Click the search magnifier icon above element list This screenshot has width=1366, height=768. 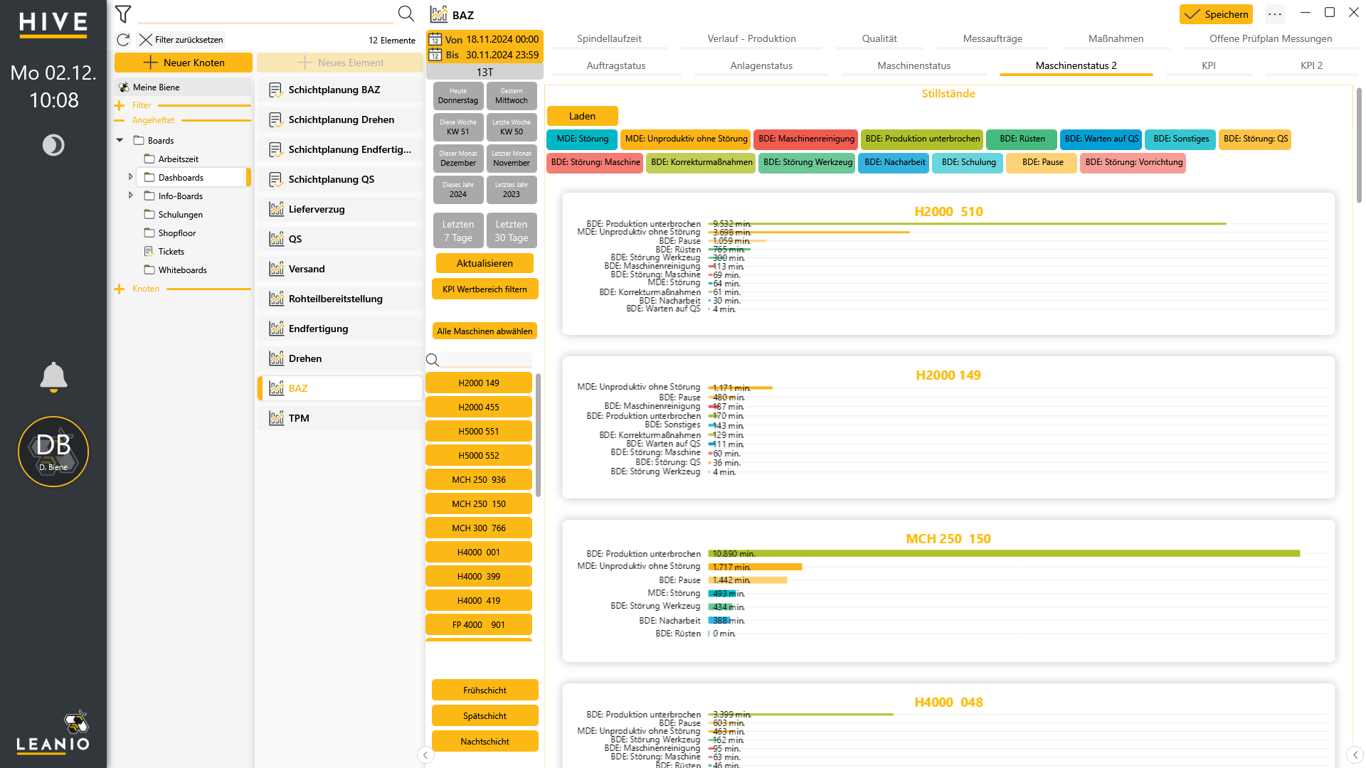pyautogui.click(x=406, y=14)
